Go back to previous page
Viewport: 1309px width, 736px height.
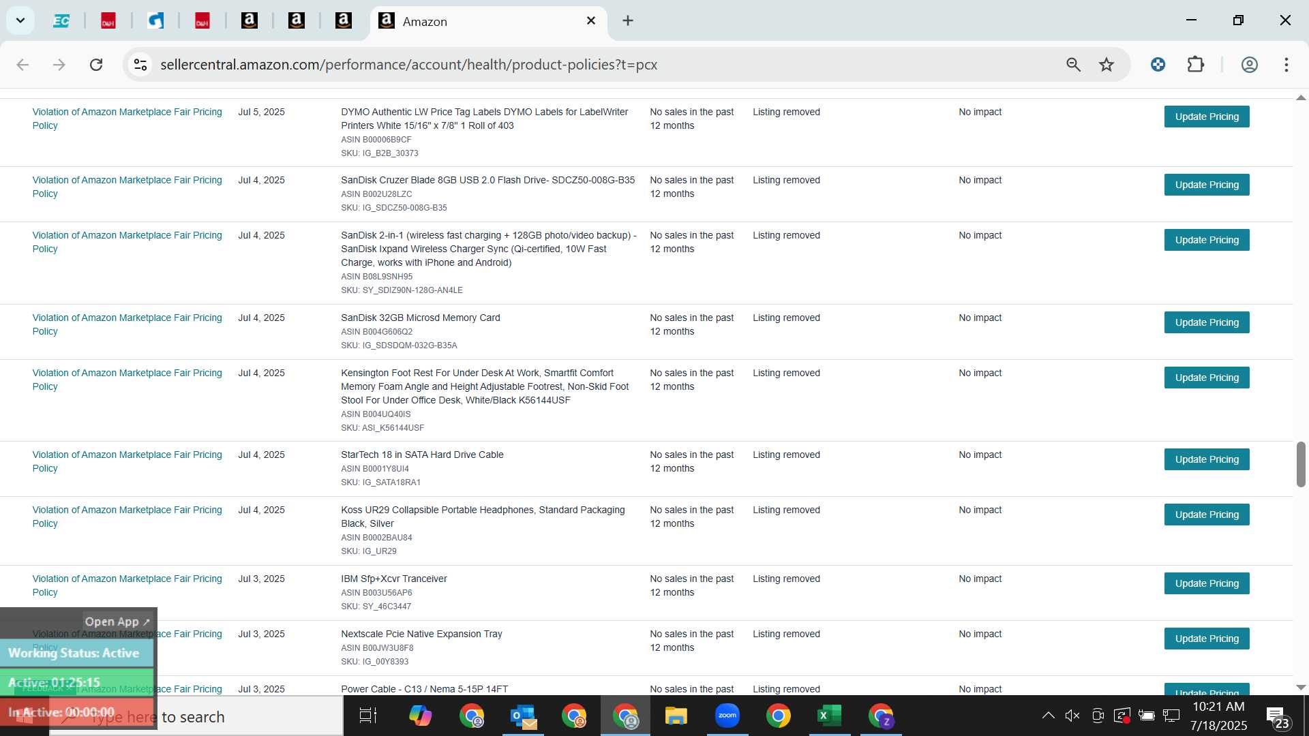[x=22, y=65]
